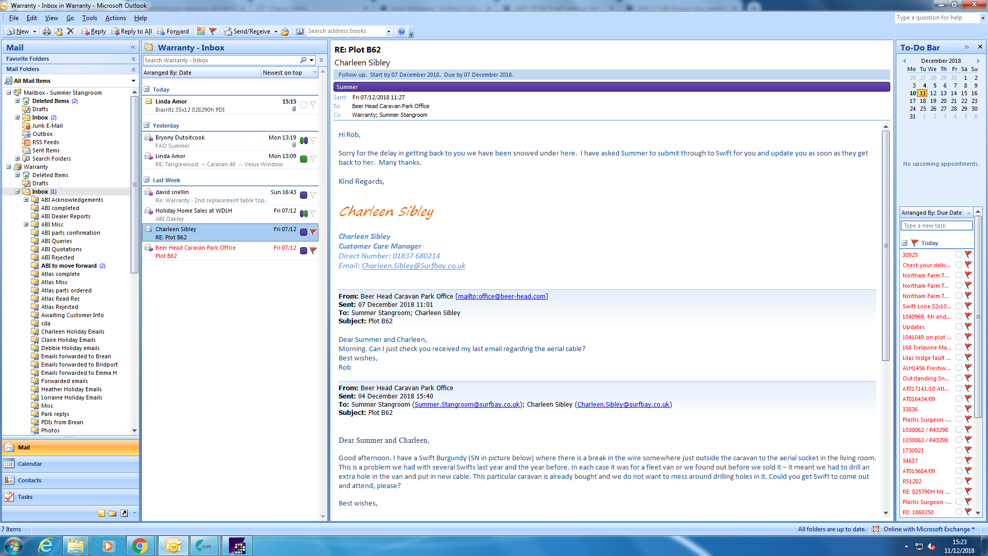Image resolution: width=988 pixels, height=556 pixels.
Task: Open the Send/Receive dropdown arrow
Action: coord(276,31)
